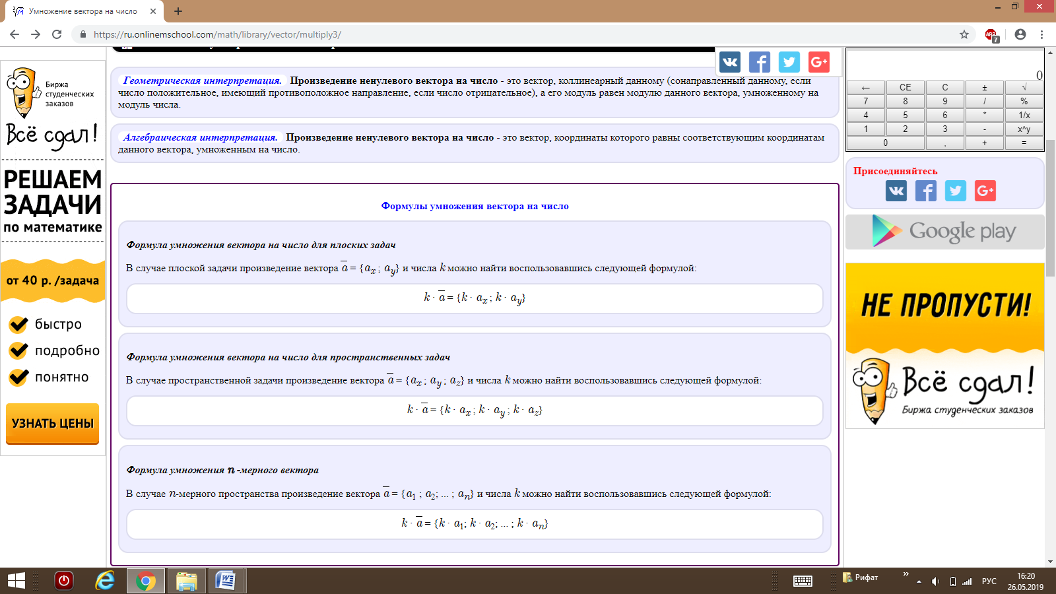Viewport: 1056px width, 594px height.
Task: Share page via Facebook icon in top bar
Action: pos(759,62)
